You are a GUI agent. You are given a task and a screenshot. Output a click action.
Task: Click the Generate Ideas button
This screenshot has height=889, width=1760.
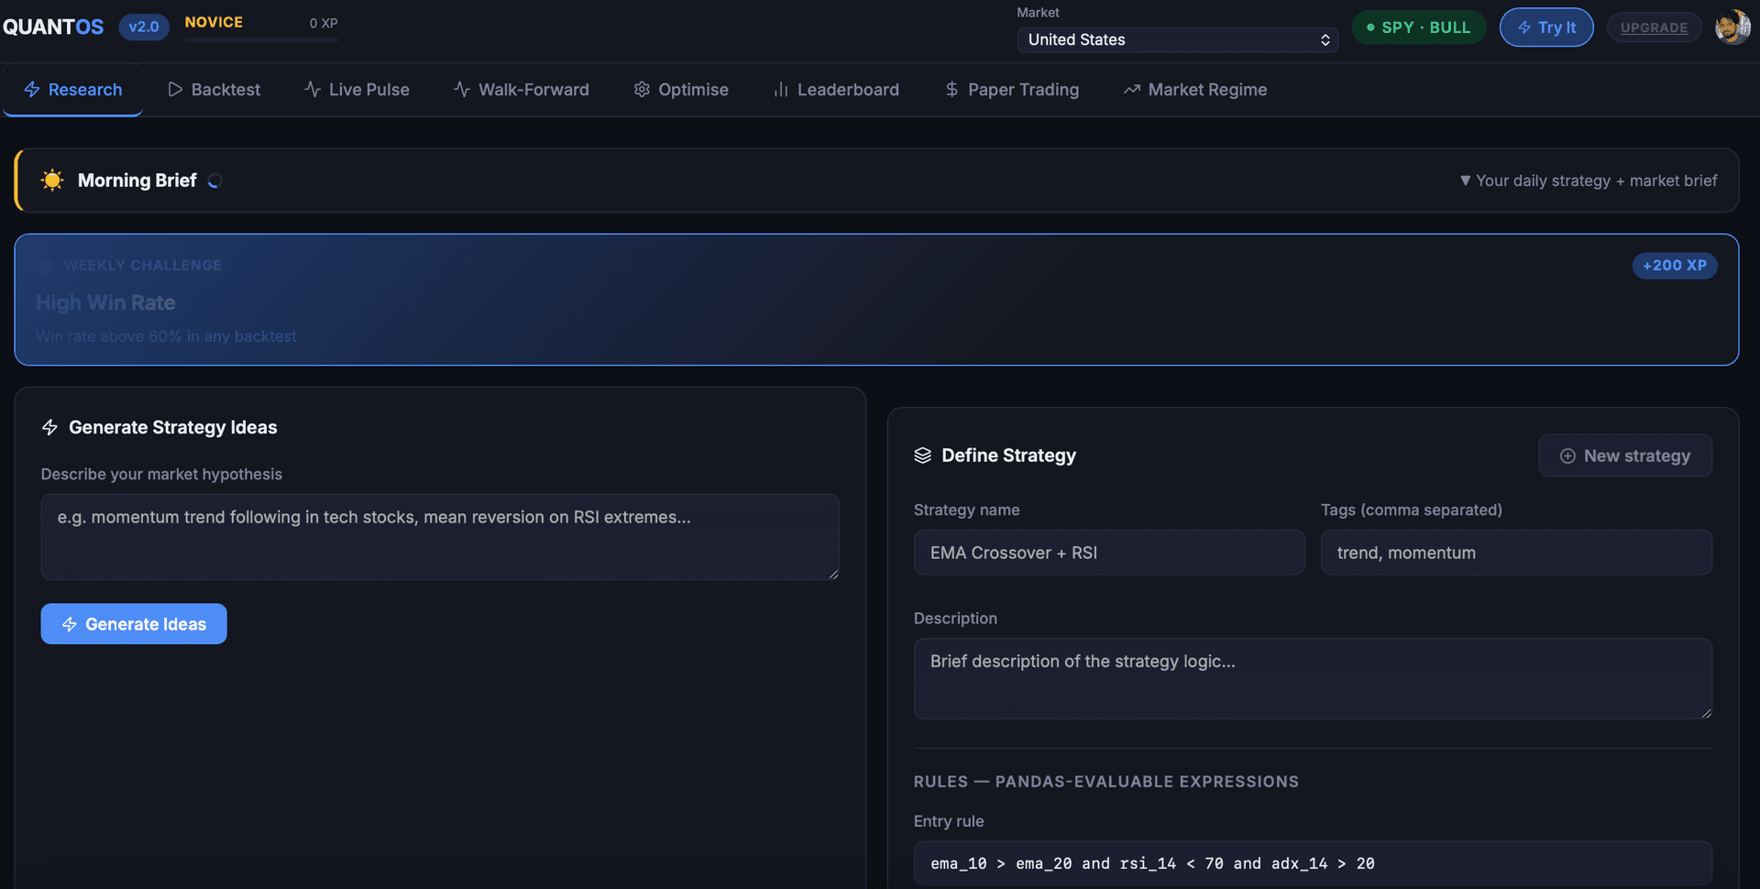coord(134,624)
